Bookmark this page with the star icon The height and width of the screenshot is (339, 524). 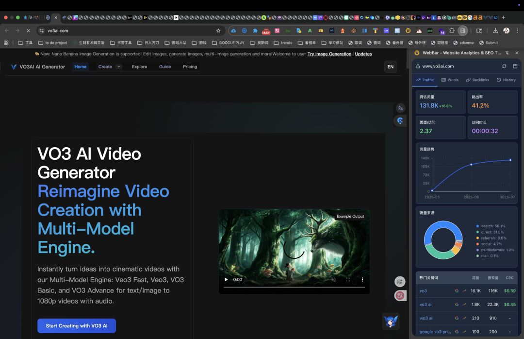click(x=218, y=31)
